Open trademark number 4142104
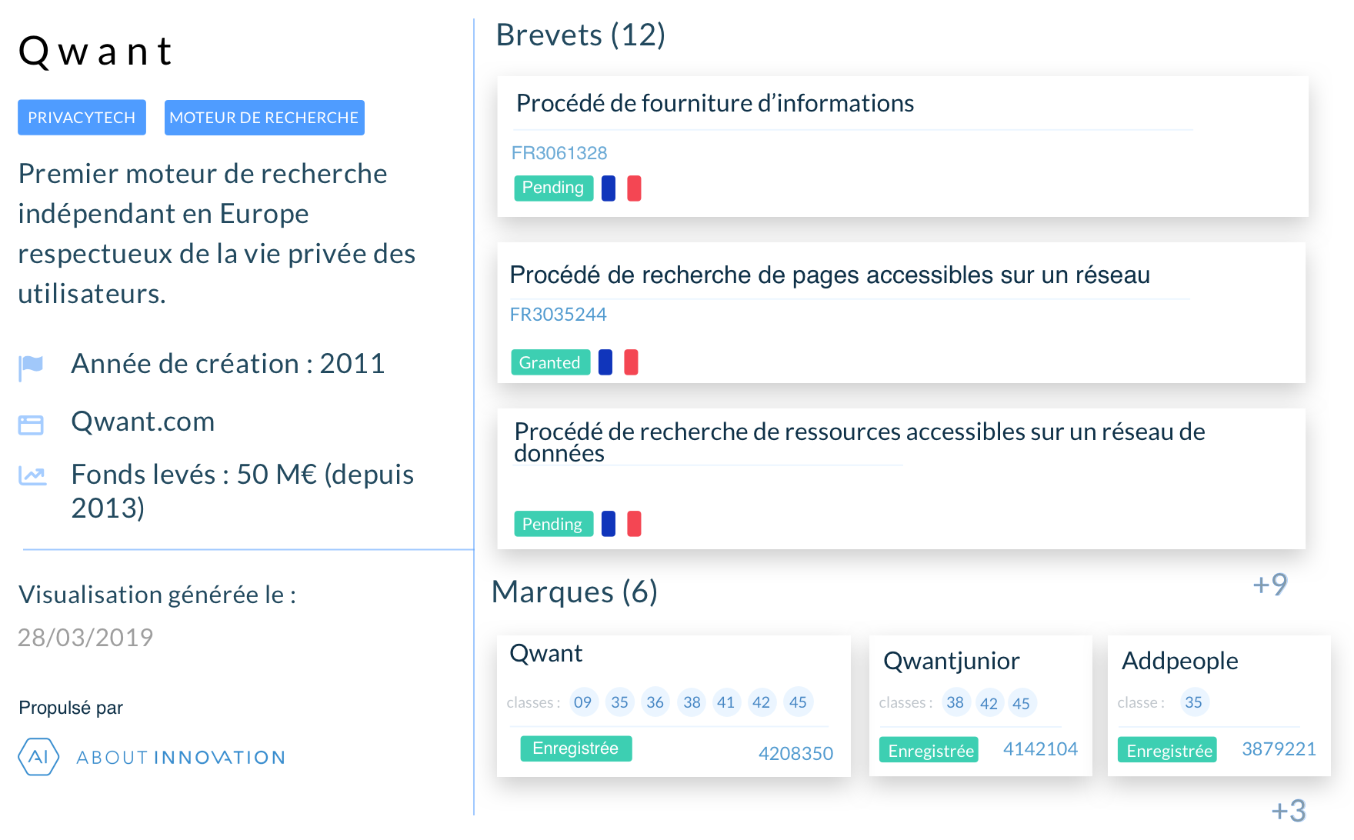 point(1040,749)
